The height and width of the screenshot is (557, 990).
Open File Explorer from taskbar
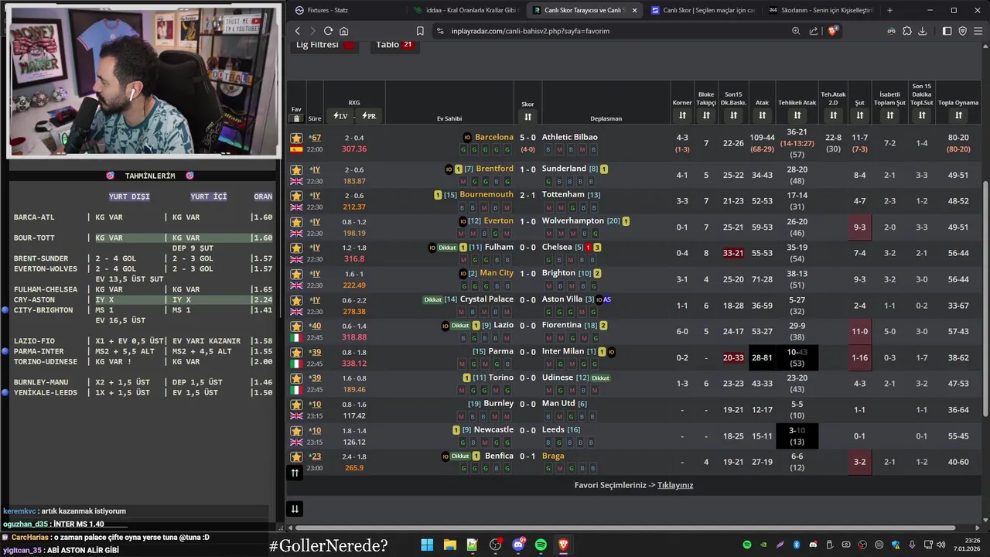[x=449, y=545]
